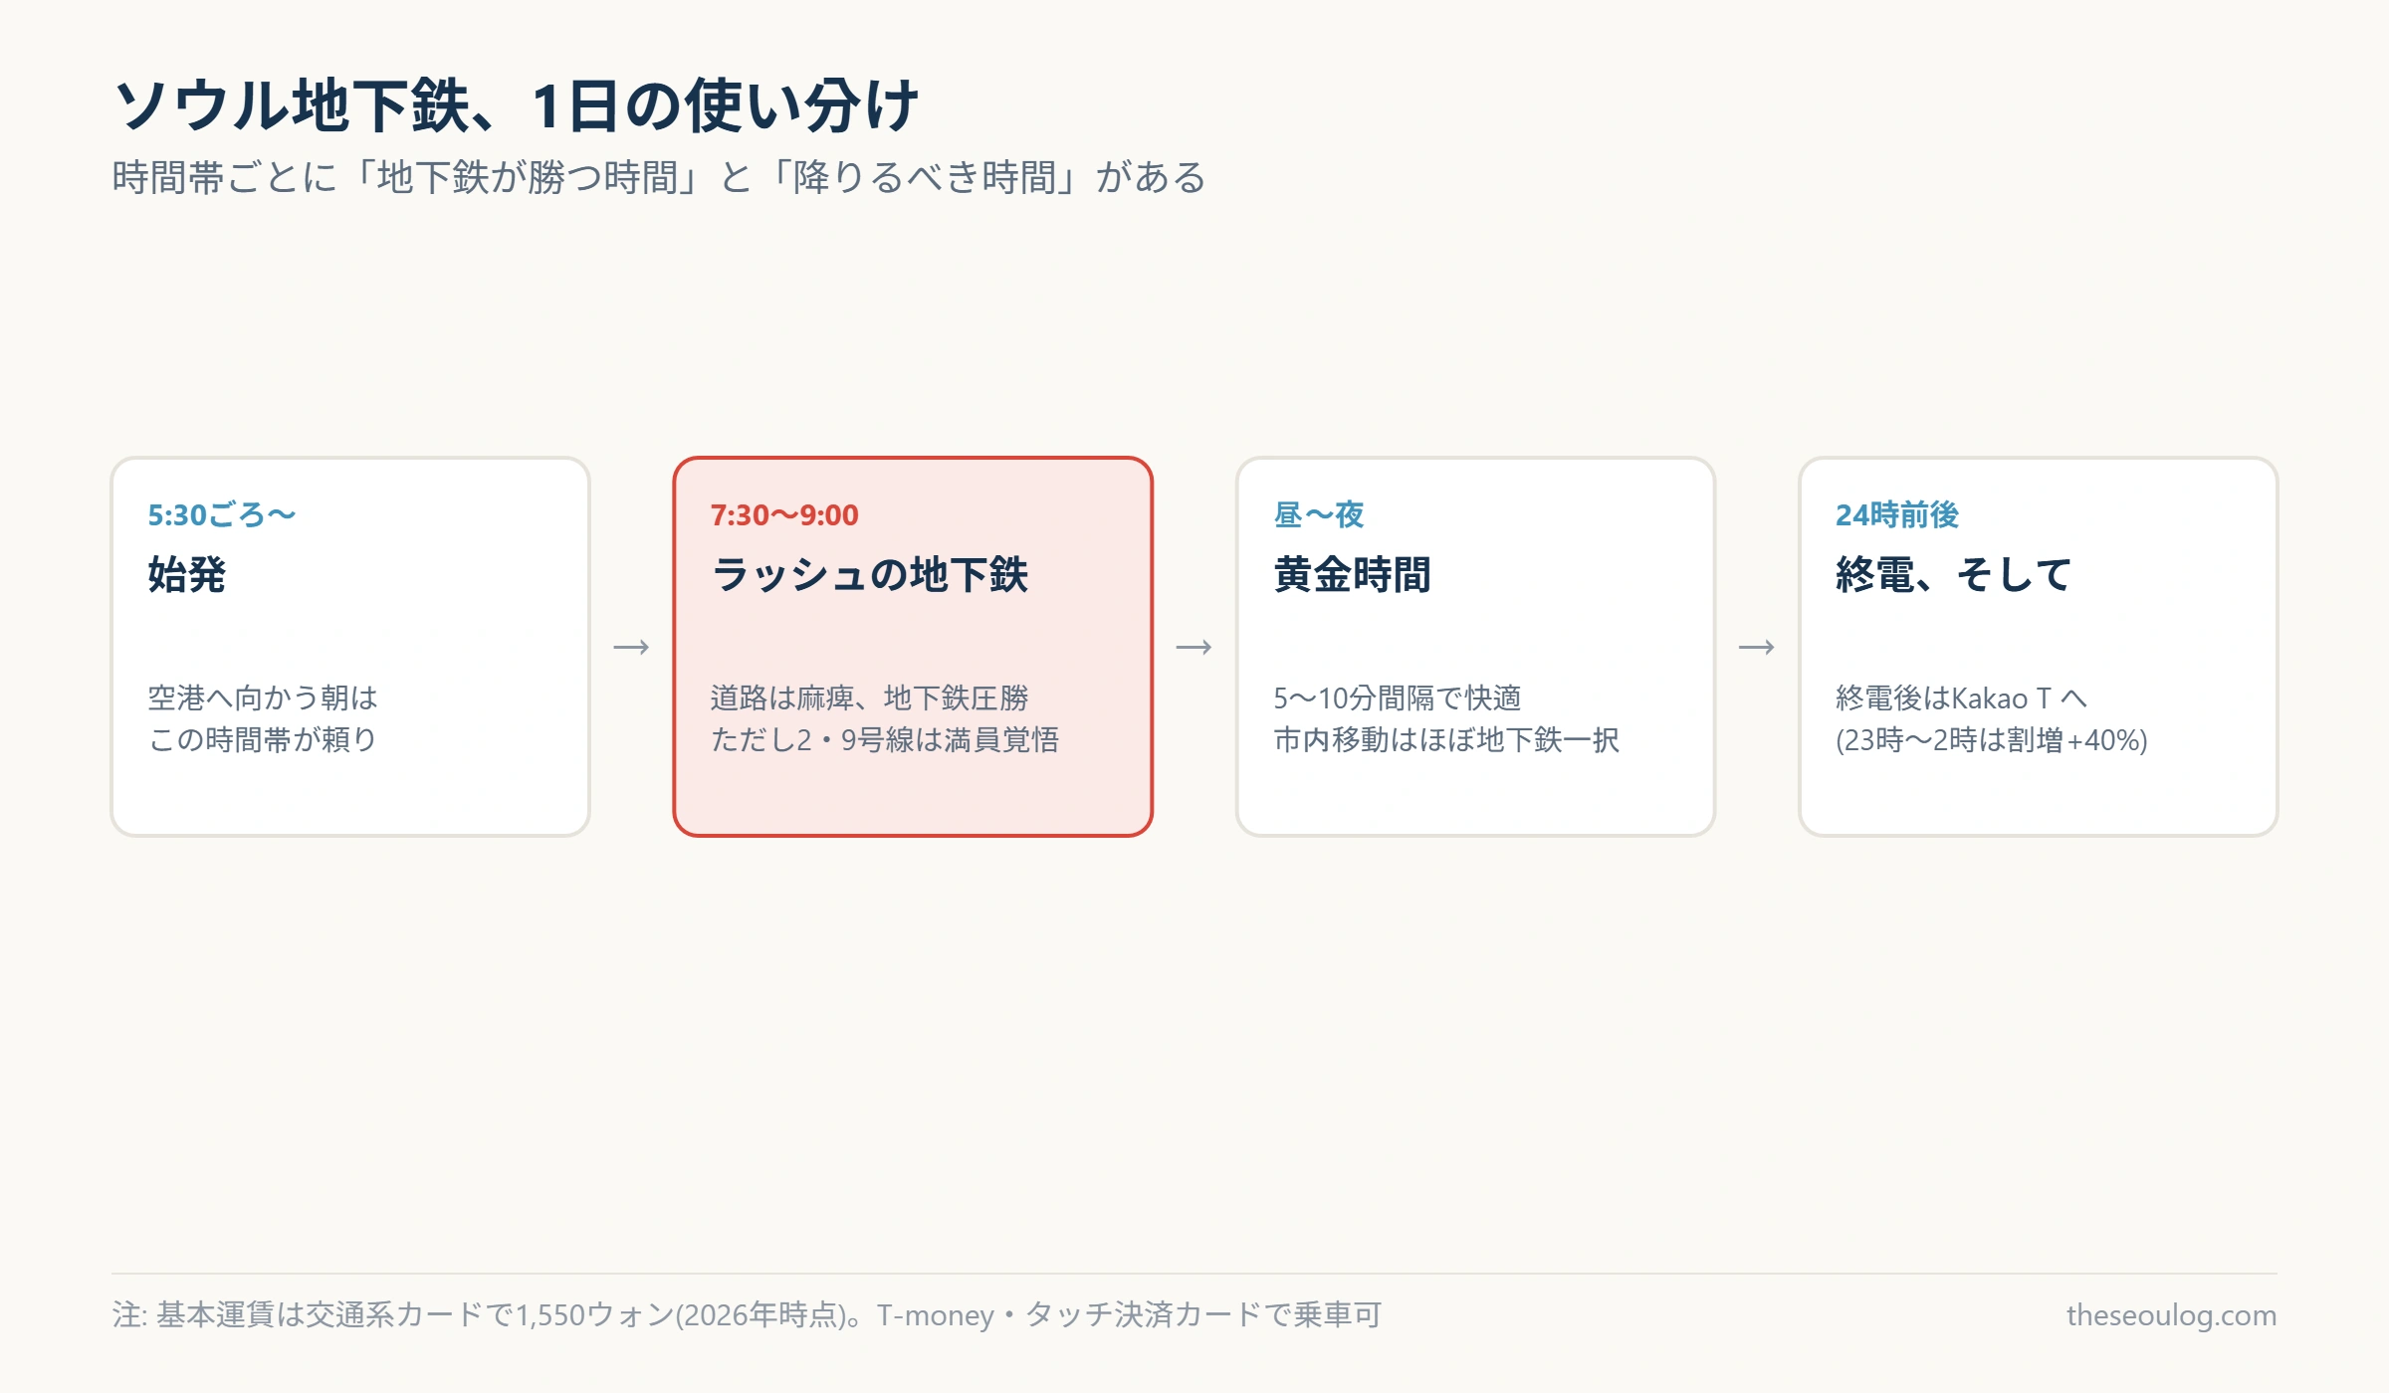2389x1393 pixels.
Task: Click the 終電、そして heading
Action: (1953, 574)
